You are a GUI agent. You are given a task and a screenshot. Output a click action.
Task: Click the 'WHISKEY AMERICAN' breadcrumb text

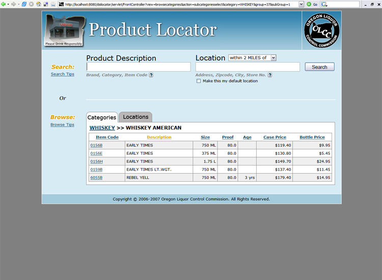tap(153, 128)
